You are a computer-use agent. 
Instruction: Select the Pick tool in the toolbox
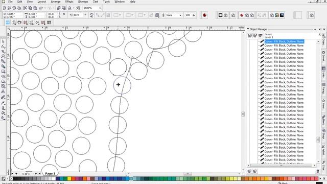(x=3, y=41)
